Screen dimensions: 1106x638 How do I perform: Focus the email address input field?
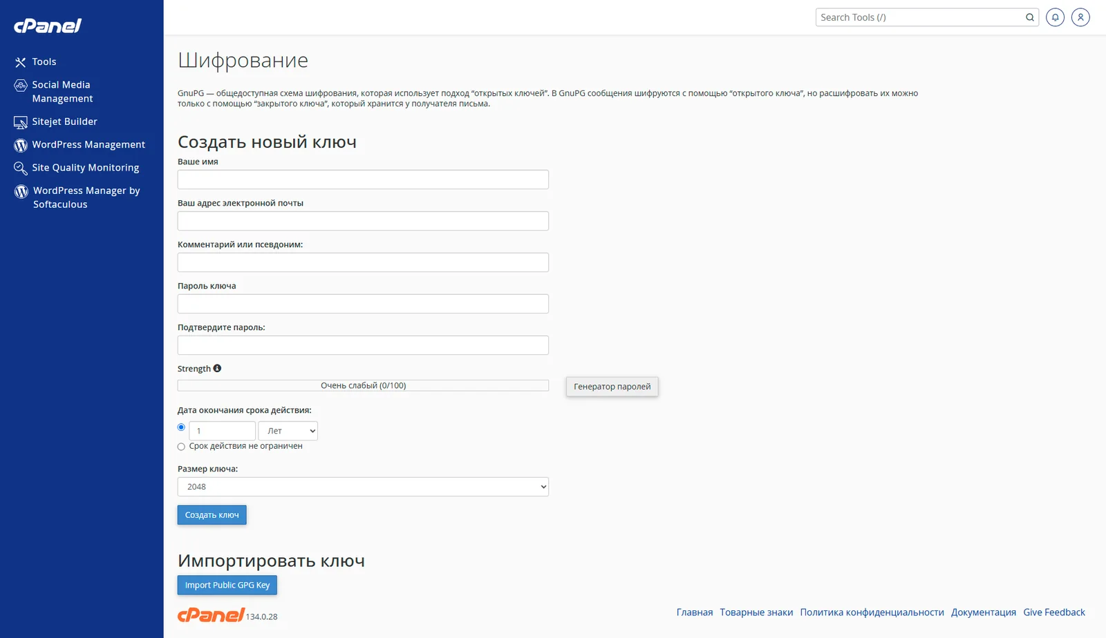363,221
